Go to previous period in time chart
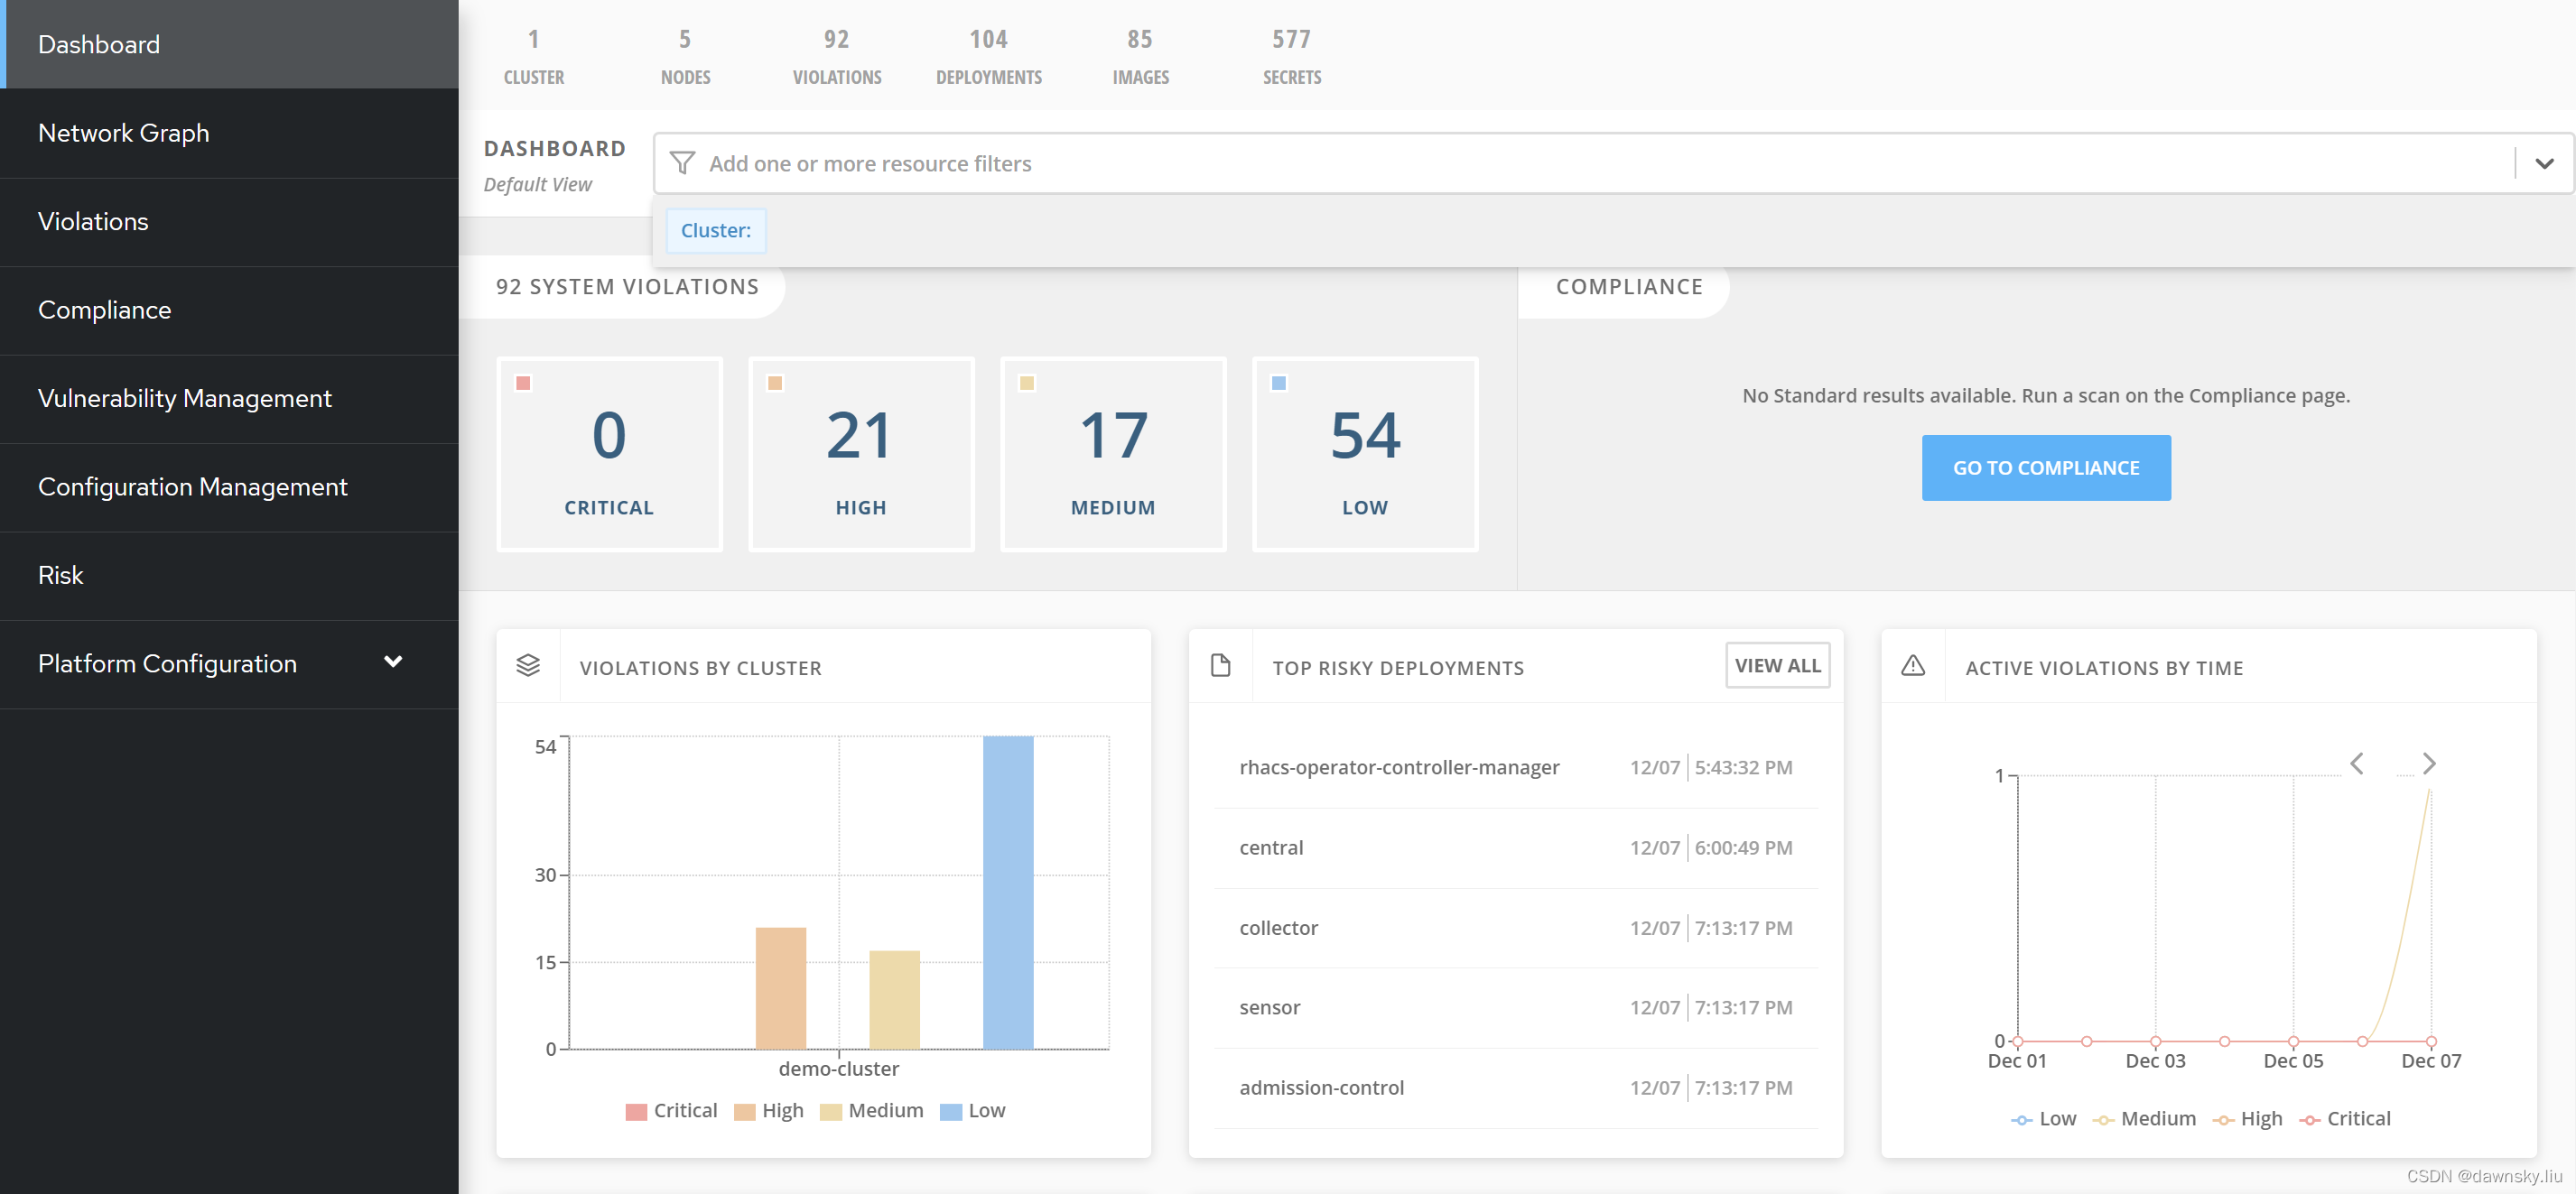The width and height of the screenshot is (2576, 1194). [x=2357, y=764]
